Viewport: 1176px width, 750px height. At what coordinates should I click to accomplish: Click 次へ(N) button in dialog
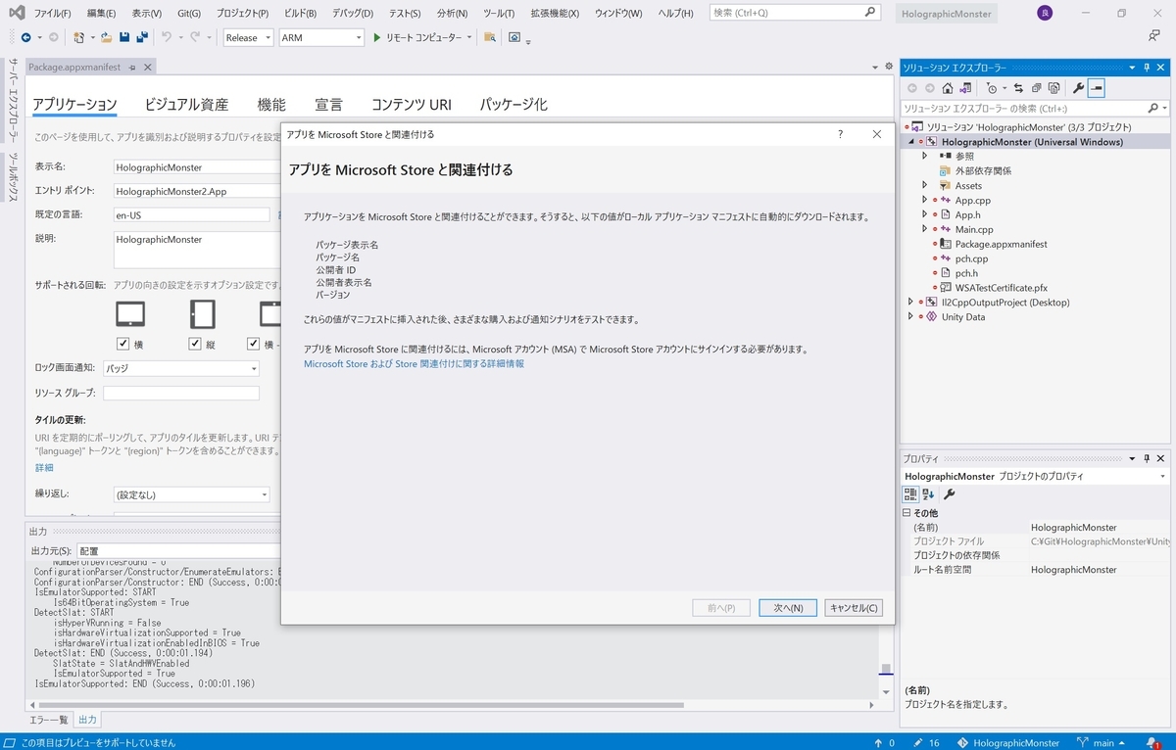point(788,608)
